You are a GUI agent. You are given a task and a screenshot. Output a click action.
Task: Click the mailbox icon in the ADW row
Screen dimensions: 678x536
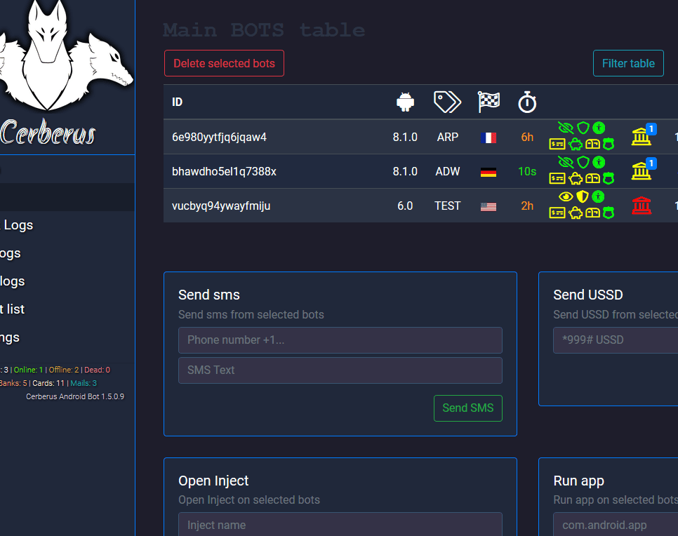(x=592, y=178)
